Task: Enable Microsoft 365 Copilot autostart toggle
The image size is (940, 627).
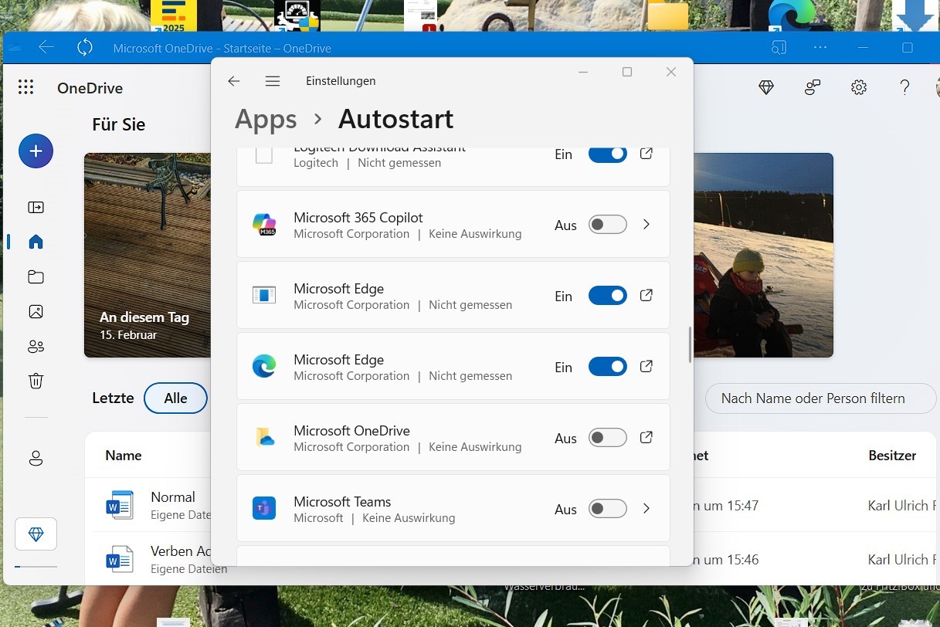Action: point(608,225)
